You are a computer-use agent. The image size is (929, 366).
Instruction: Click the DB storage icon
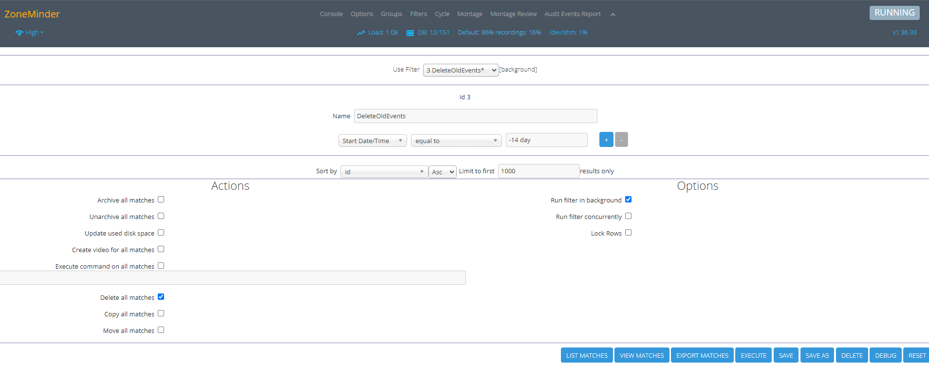(x=410, y=33)
